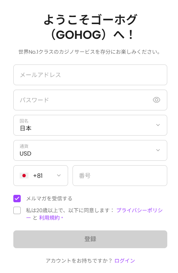Screen dimensions: 178x273
Task: Show password with the eye icon
Action: click(157, 100)
